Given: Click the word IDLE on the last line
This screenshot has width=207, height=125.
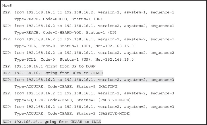Looking at the screenshot, I should pos(96,122).
